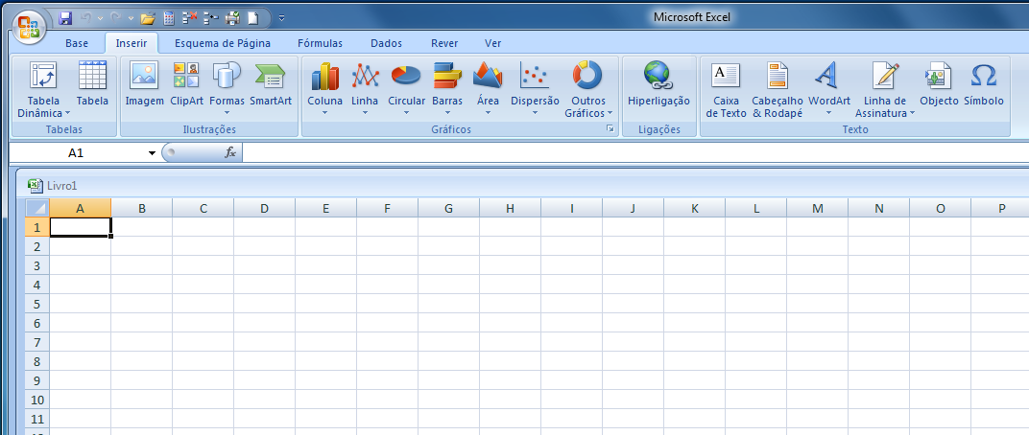Select column D header
The width and height of the screenshot is (1029, 435).
pos(264,209)
